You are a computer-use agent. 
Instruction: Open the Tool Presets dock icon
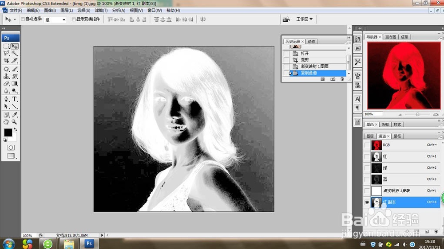[x=357, y=62]
